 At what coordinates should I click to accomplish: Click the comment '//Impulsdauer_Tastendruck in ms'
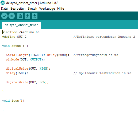pos(102,73)
